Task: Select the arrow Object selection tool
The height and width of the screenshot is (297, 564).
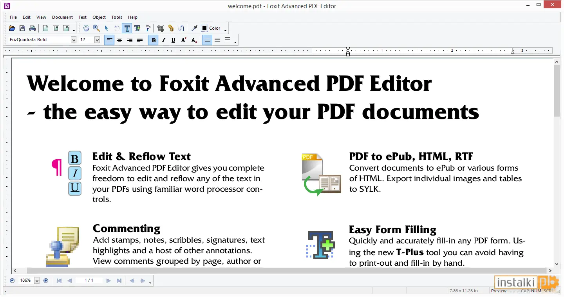Action: 107,28
